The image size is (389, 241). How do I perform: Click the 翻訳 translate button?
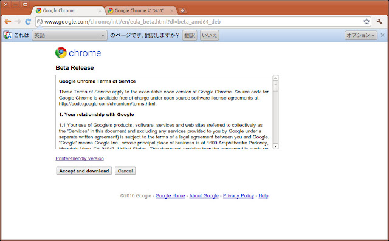coord(190,35)
